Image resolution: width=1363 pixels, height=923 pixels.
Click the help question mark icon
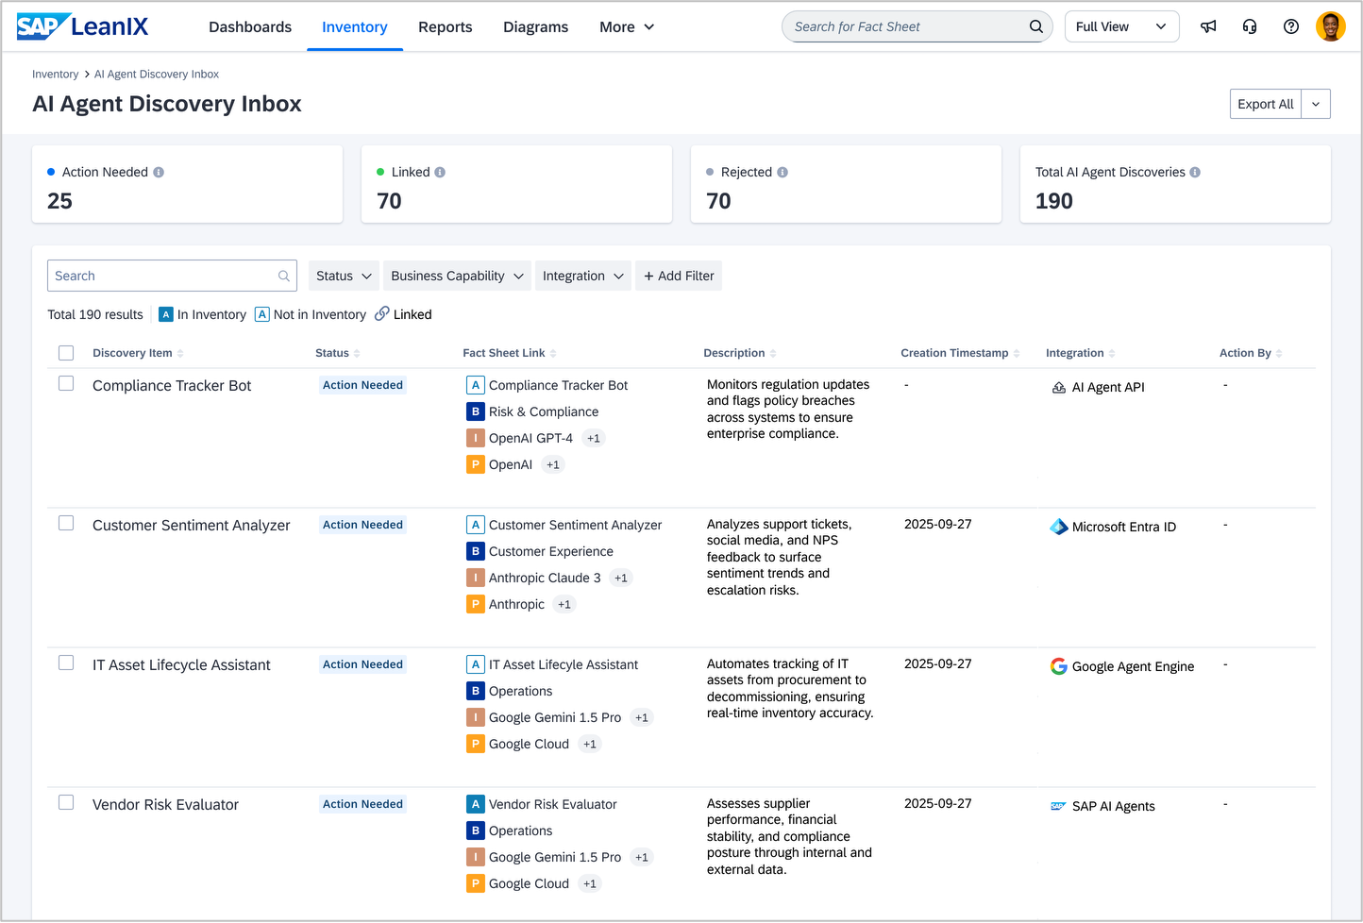click(x=1291, y=26)
